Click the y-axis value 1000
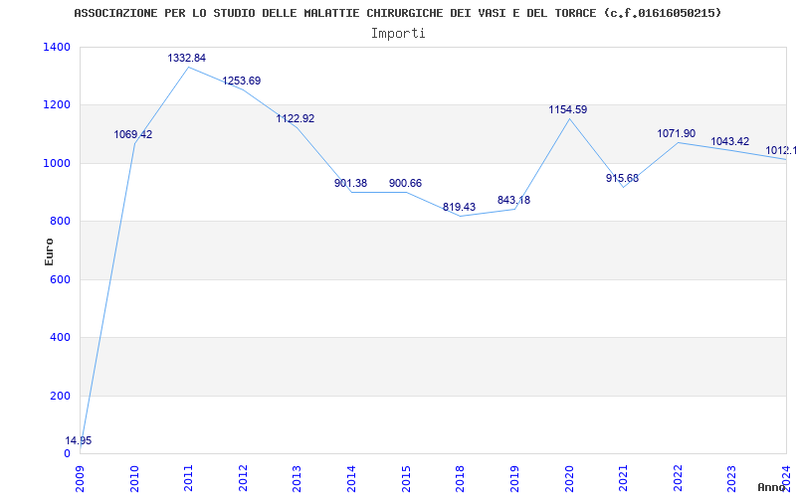This screenshot has width=796, height=497. (x=58, y=163)
